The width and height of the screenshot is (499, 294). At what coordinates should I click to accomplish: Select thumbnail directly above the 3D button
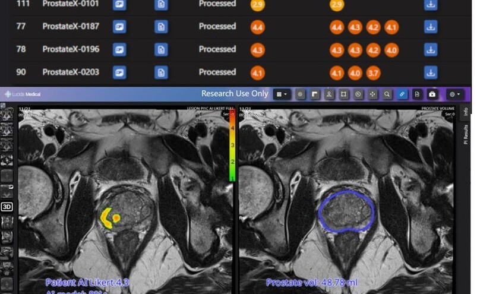pyautogui.click(x=7, y=192)
